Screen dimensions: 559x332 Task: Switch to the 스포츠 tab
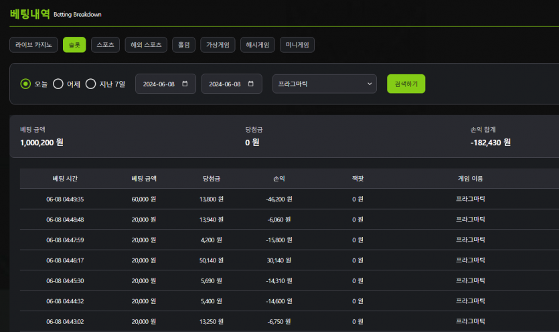pos(105,45)
